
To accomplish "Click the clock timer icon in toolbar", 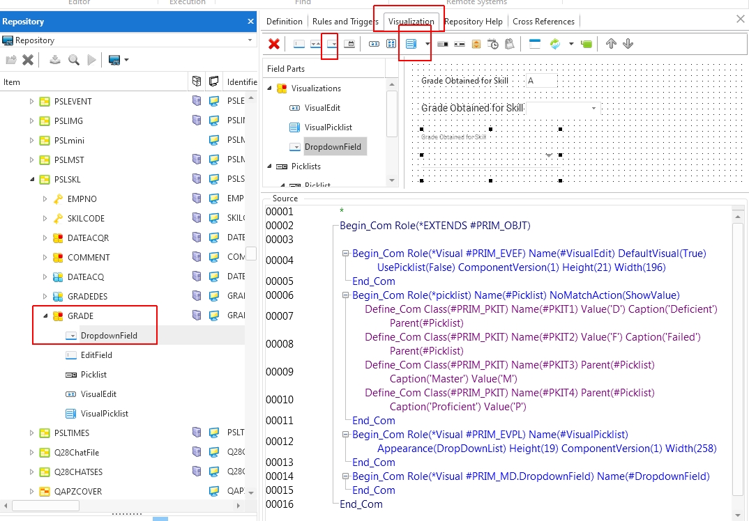I will (x=493, y=44).
